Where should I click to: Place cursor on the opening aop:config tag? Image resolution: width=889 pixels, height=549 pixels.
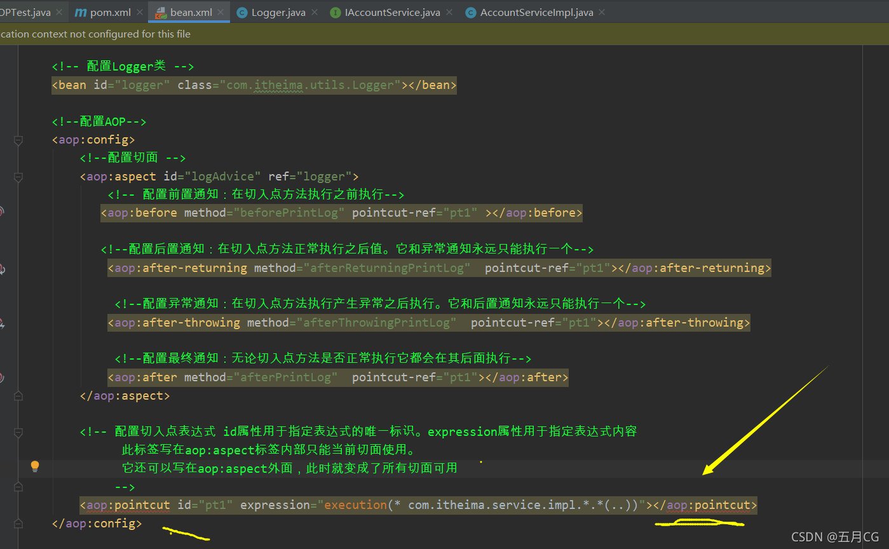click(93, 140)
